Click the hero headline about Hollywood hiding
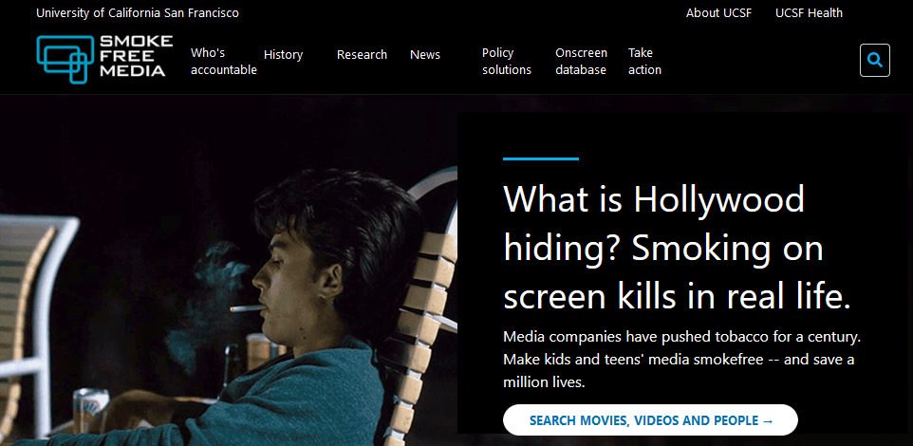Image resolution: width=913 pixels, height=446 pixels. coord(678,248)
